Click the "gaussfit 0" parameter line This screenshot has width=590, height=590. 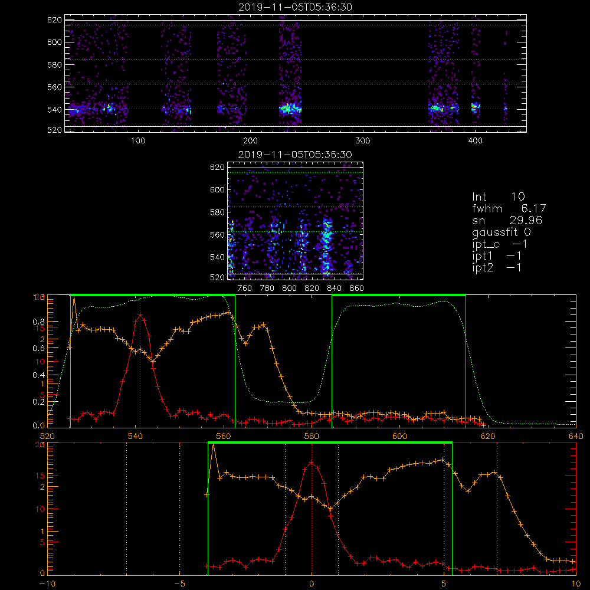tap(501, 232)
